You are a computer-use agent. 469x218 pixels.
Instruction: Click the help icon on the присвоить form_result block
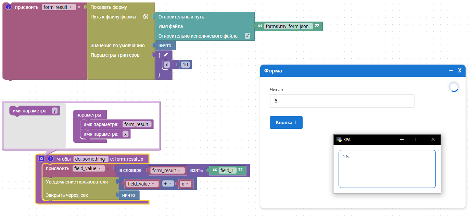point(9,7)
